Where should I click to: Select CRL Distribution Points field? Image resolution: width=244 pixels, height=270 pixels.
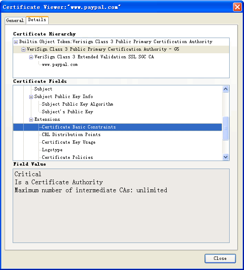(x=71, y=134)
